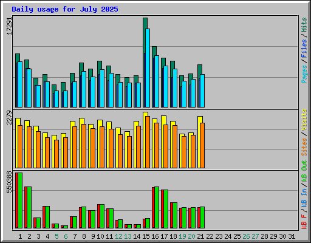Click day label 31 on the x-axis
Screen dimensions: 311x243
click(292, 236)
